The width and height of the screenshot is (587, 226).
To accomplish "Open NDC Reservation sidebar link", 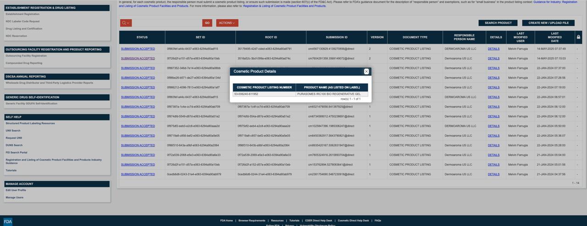I will tap(17, 36).
